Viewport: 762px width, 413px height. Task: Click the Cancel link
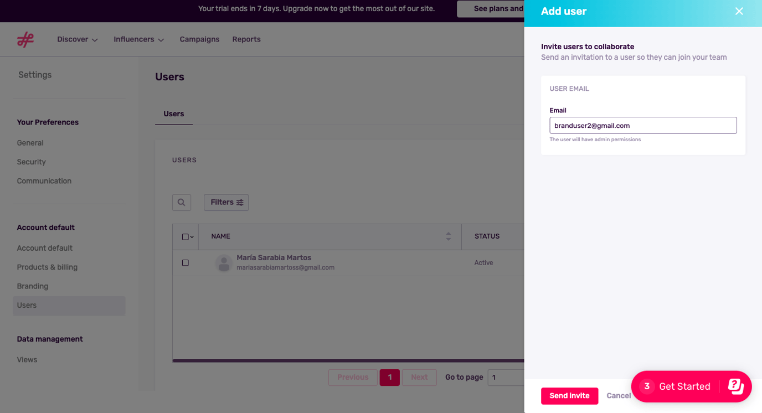coord(619,396)
